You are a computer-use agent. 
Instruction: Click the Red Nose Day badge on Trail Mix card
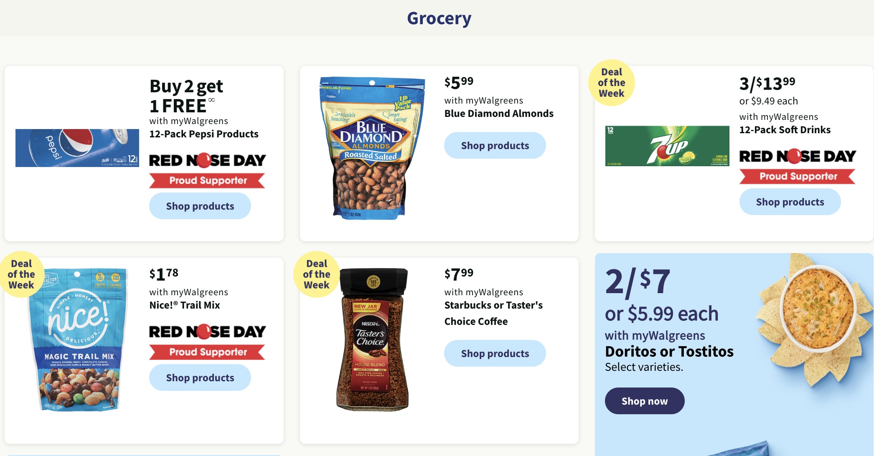tap(207, 340)
